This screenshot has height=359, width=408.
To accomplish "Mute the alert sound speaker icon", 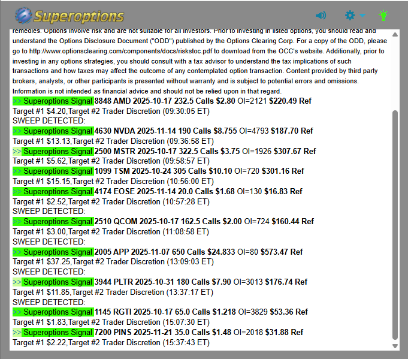I will [x=321, y=15].
